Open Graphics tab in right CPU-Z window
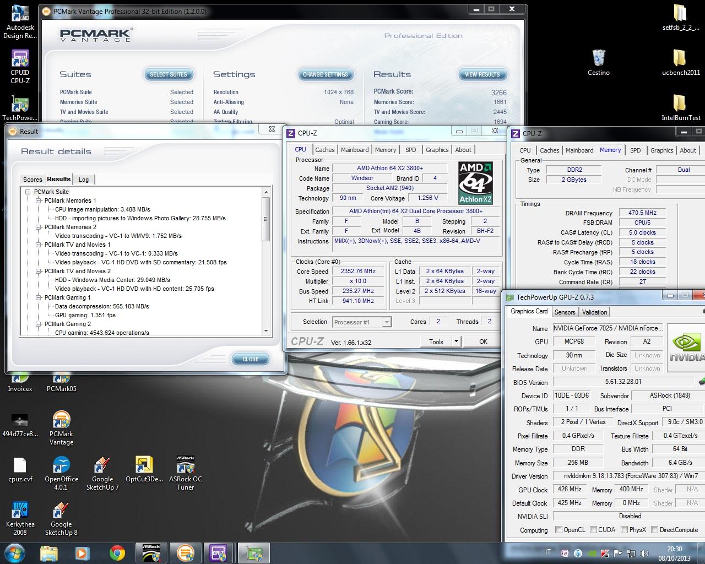The width and height of the screenshot is (705, 564). pos(662,150)
